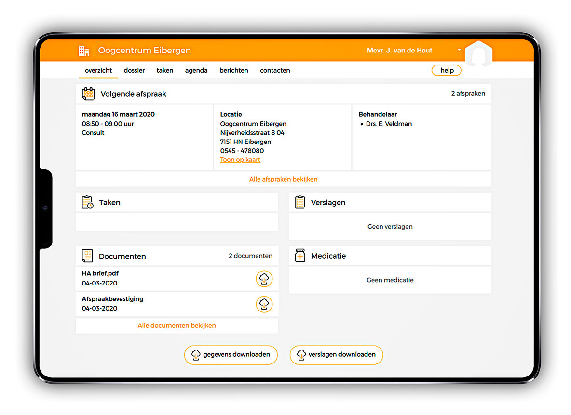
Task: Click the gegevens downloaden button
Action: pos(231,355)
